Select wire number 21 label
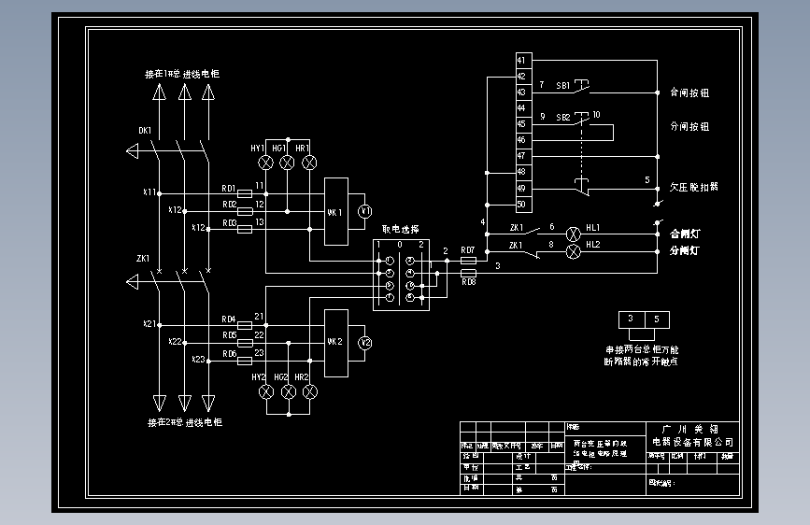 point(260,317)
